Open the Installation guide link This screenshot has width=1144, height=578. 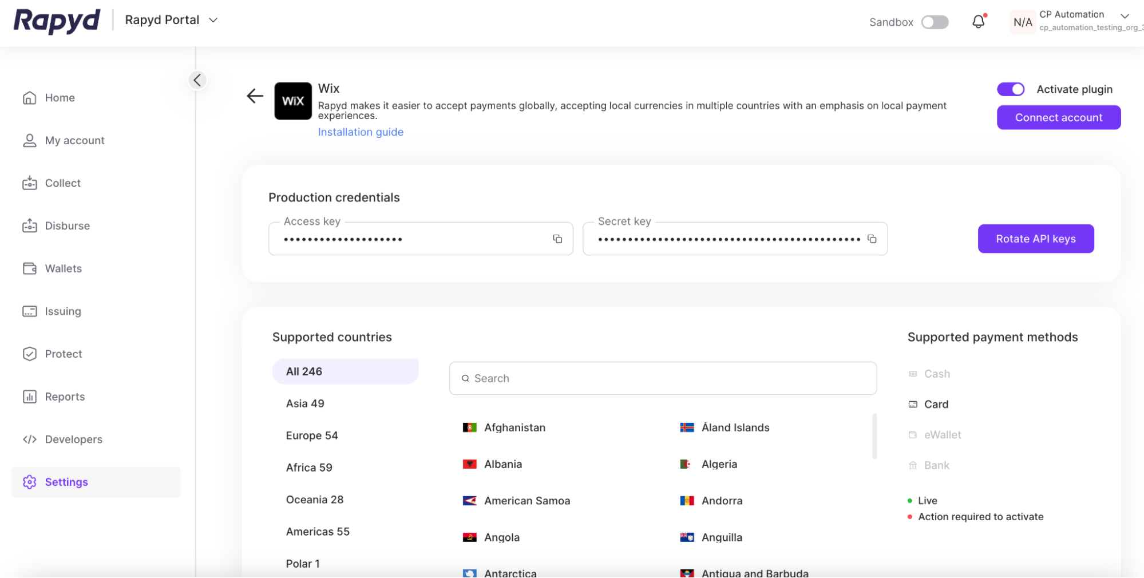361,132
